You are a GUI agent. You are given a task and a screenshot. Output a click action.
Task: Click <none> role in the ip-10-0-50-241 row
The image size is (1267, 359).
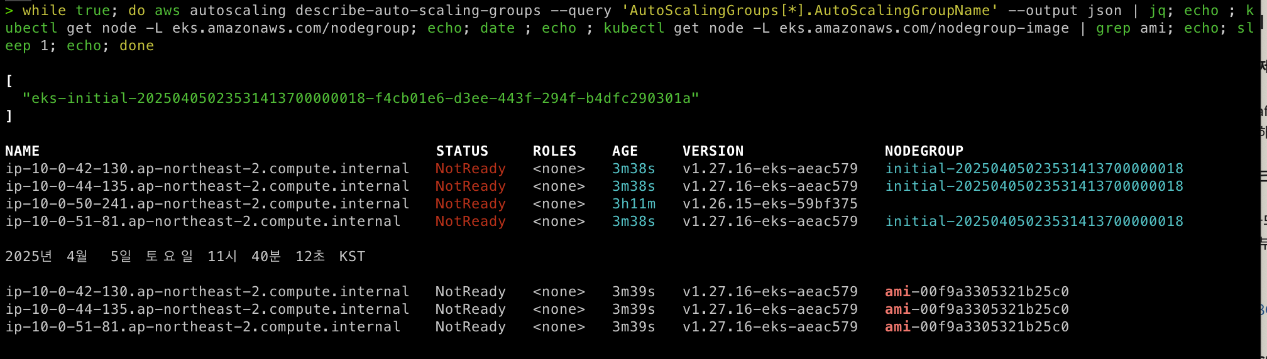click(x=559, y=204)
